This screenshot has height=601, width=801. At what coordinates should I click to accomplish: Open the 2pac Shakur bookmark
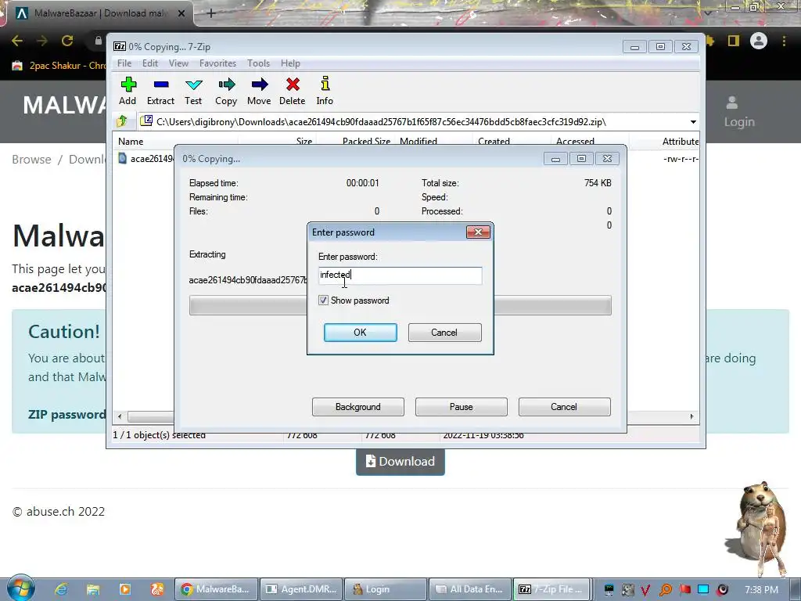(59, 66)
